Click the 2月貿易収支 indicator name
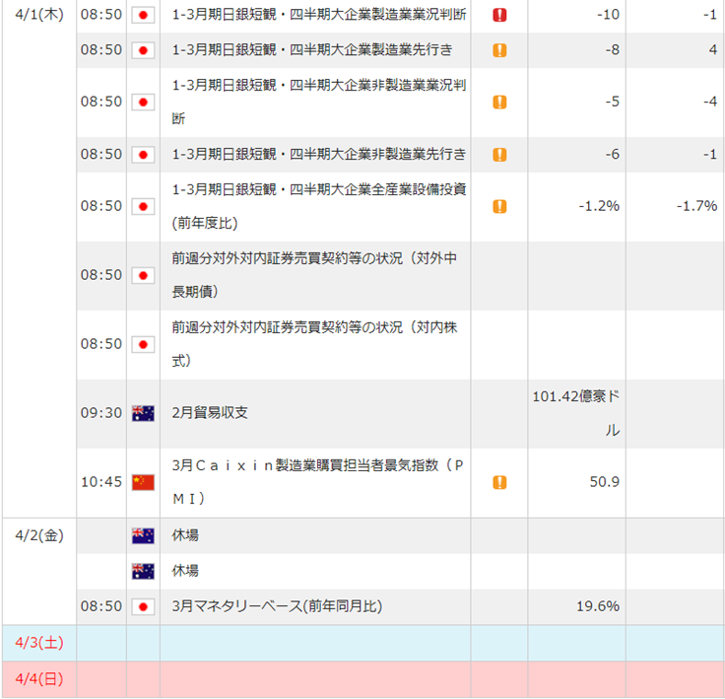Image resolution: width=725 pixels, height=699 pixels. click(x=210, y=413)
